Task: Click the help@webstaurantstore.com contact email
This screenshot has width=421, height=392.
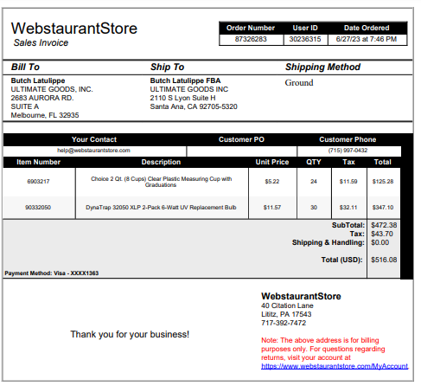Action: coord(93,151)
